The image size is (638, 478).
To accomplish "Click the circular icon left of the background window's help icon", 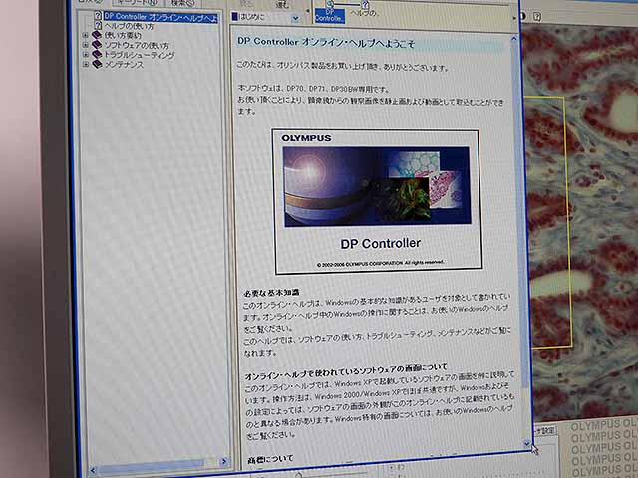I will tap(523, 16).
